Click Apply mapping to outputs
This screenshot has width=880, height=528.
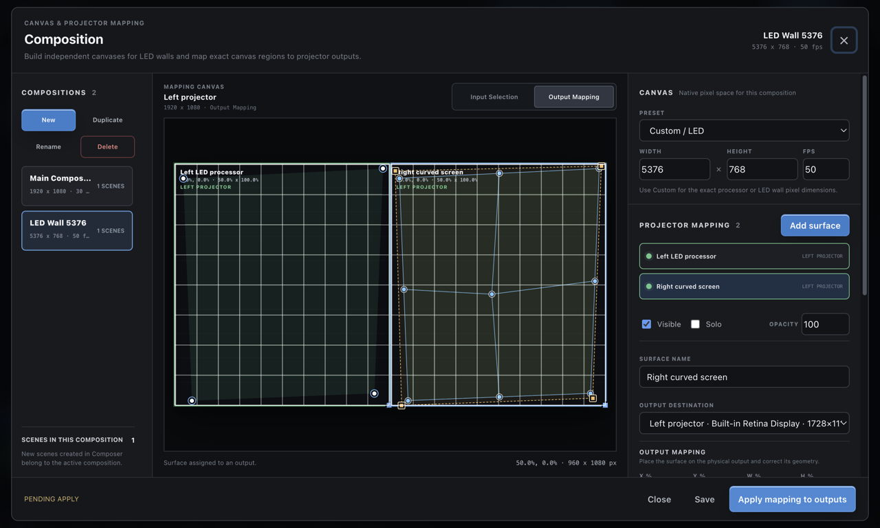(792, 499)
